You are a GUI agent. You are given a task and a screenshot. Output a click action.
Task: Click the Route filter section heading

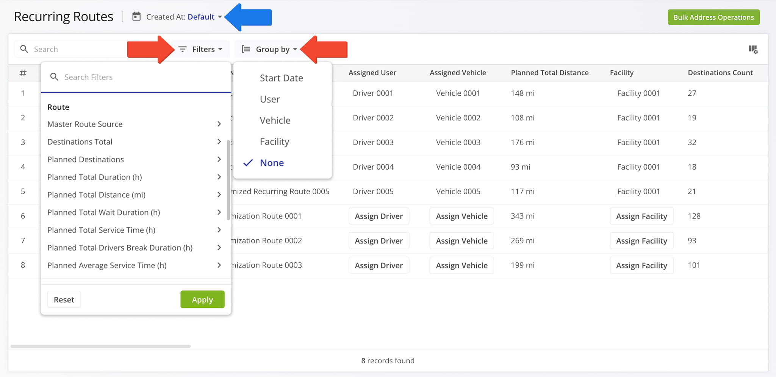[58, 107]
